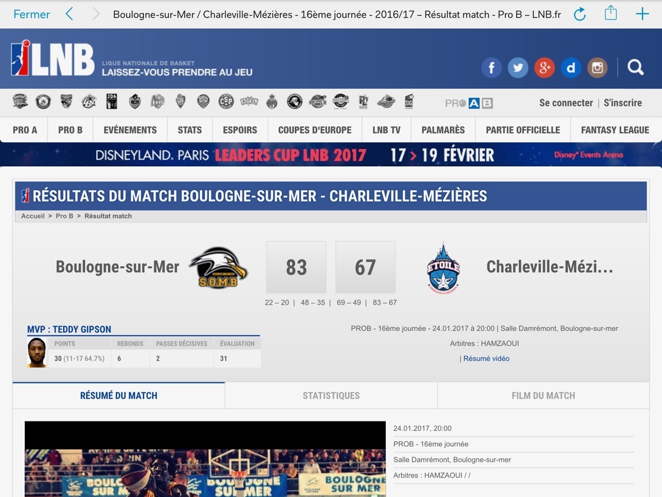Open the STATS menu

[190, 130]
